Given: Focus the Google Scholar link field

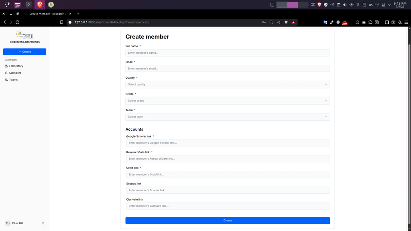Looking at the screenshot, I should click(228, 143).
